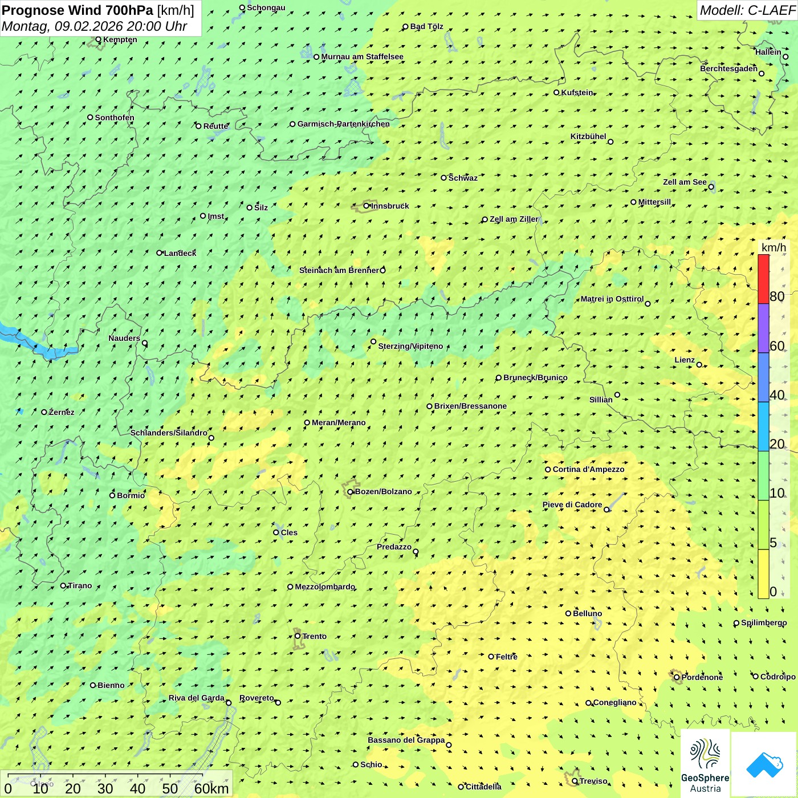Click the light blue 20 km/h legend swatch
This screenshot has height=798, width=798.
pos(763,426)
